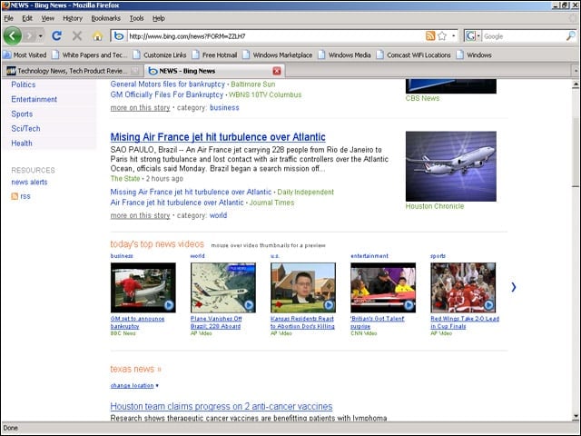This screenshot has width=581, height=436.
Task: Open White Papers and Tec... bookmark
Action: 90,54
